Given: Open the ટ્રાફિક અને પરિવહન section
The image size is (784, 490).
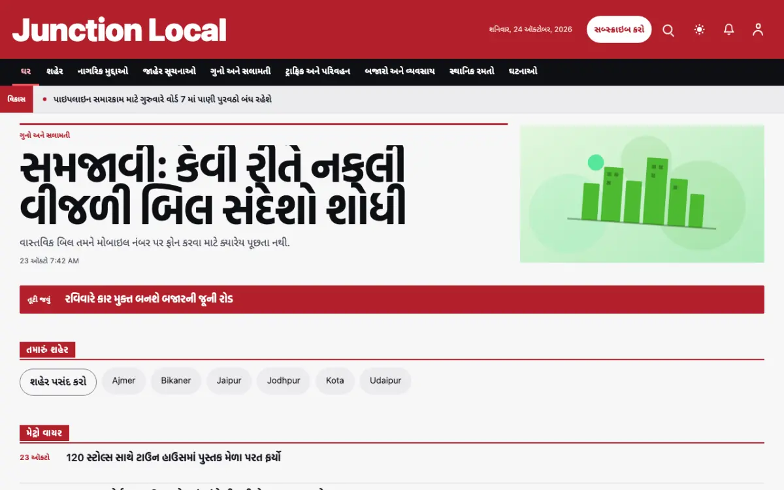Looking at the screenshot, I should click(x=318, y=71).
